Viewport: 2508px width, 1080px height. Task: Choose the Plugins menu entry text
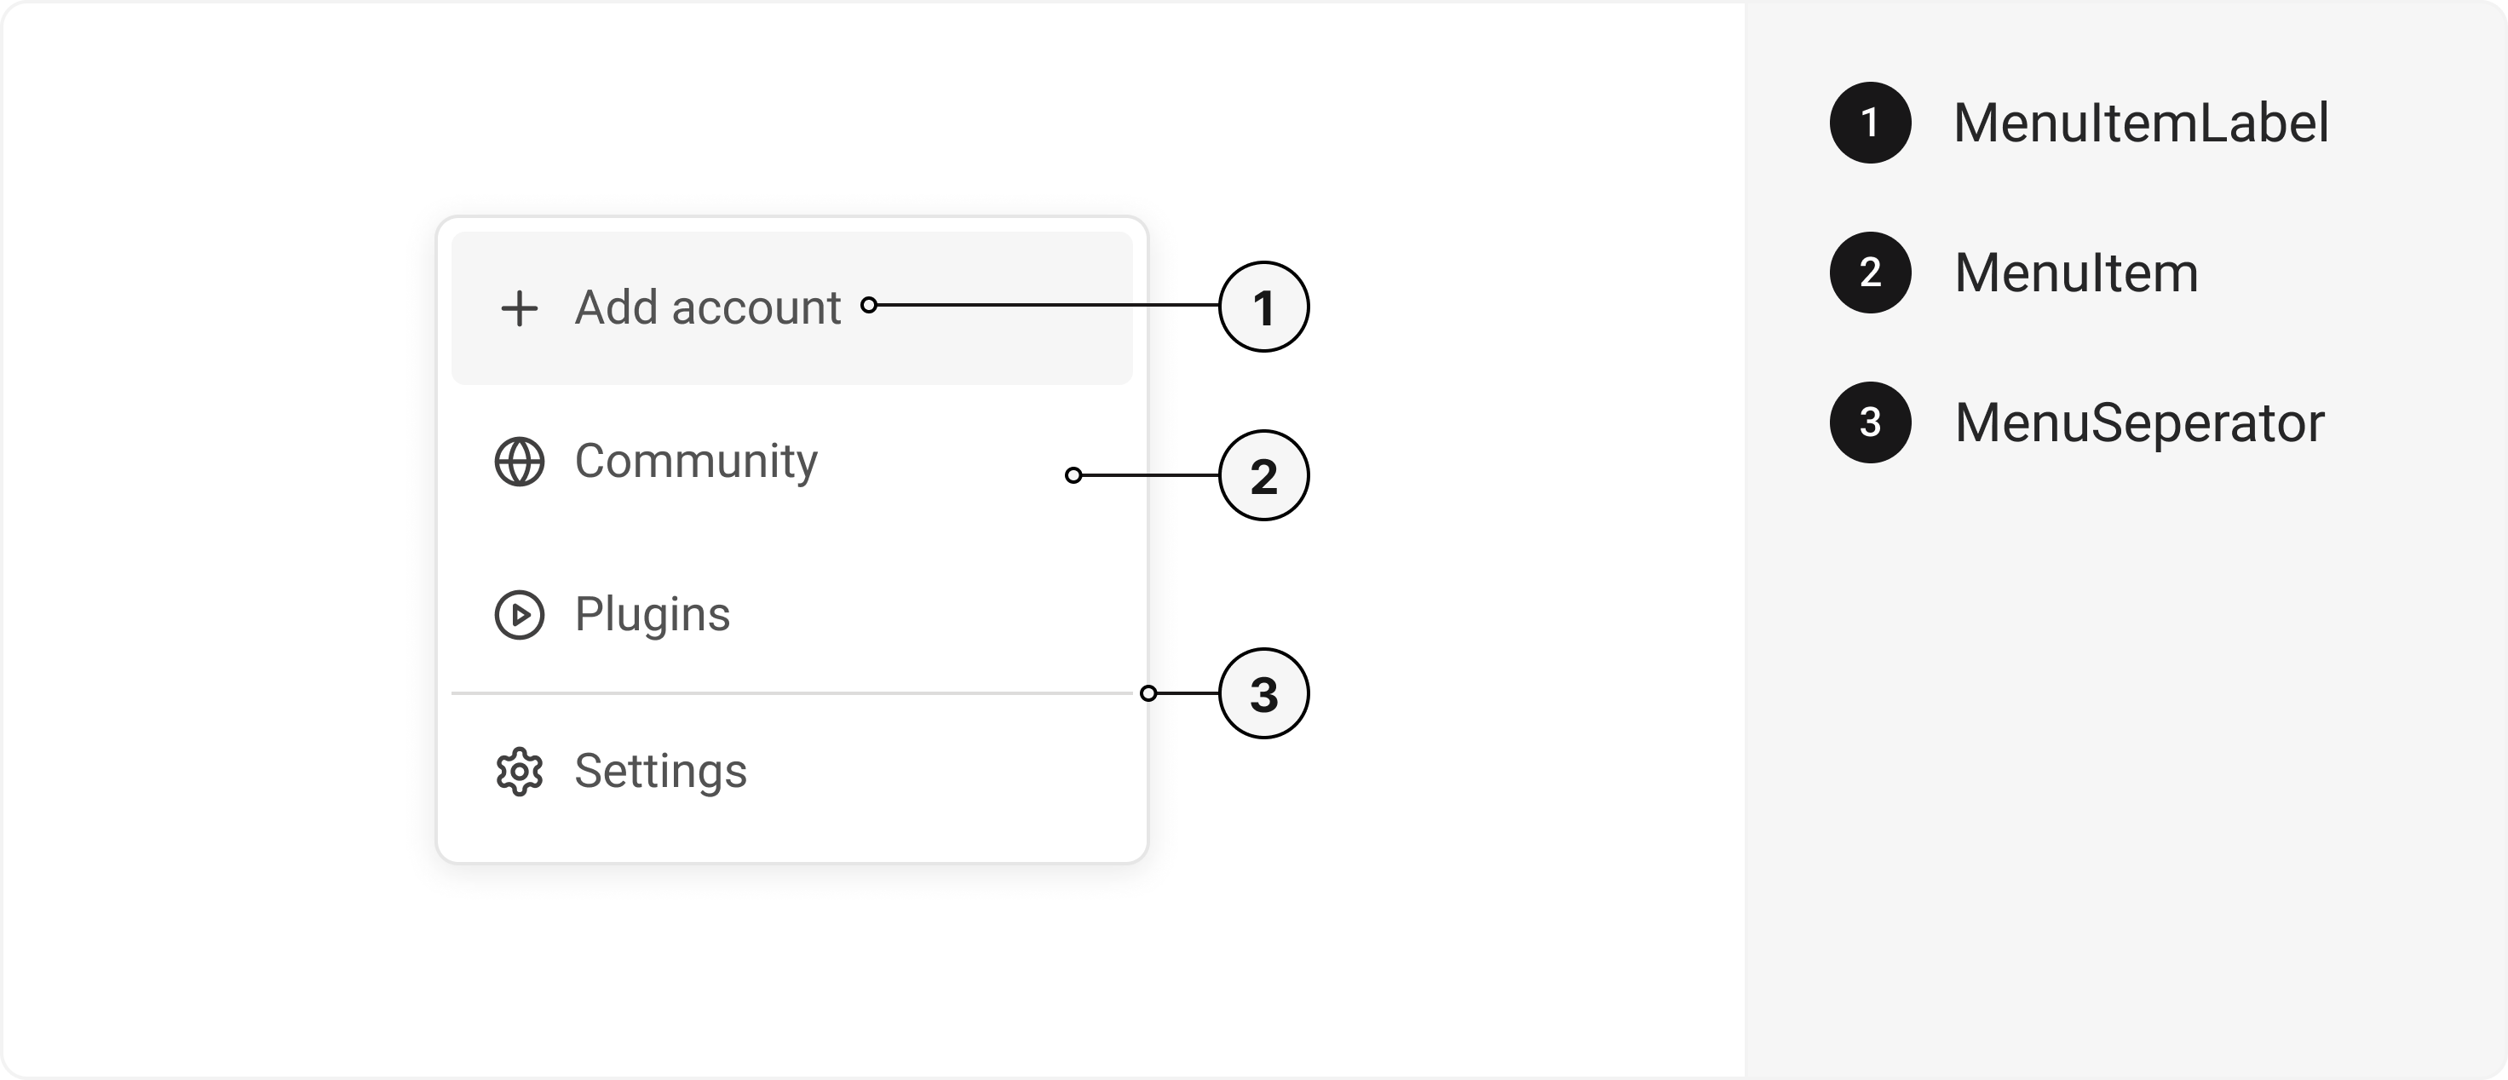pos(653,615)
